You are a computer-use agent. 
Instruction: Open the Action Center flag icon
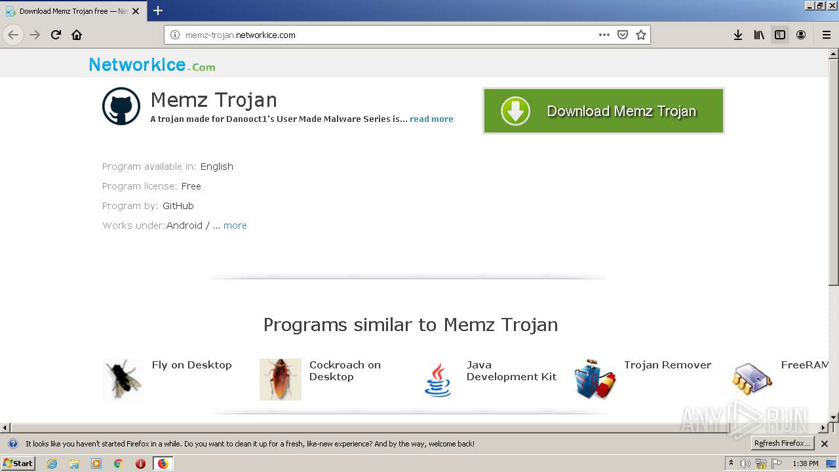click(777, 463)
